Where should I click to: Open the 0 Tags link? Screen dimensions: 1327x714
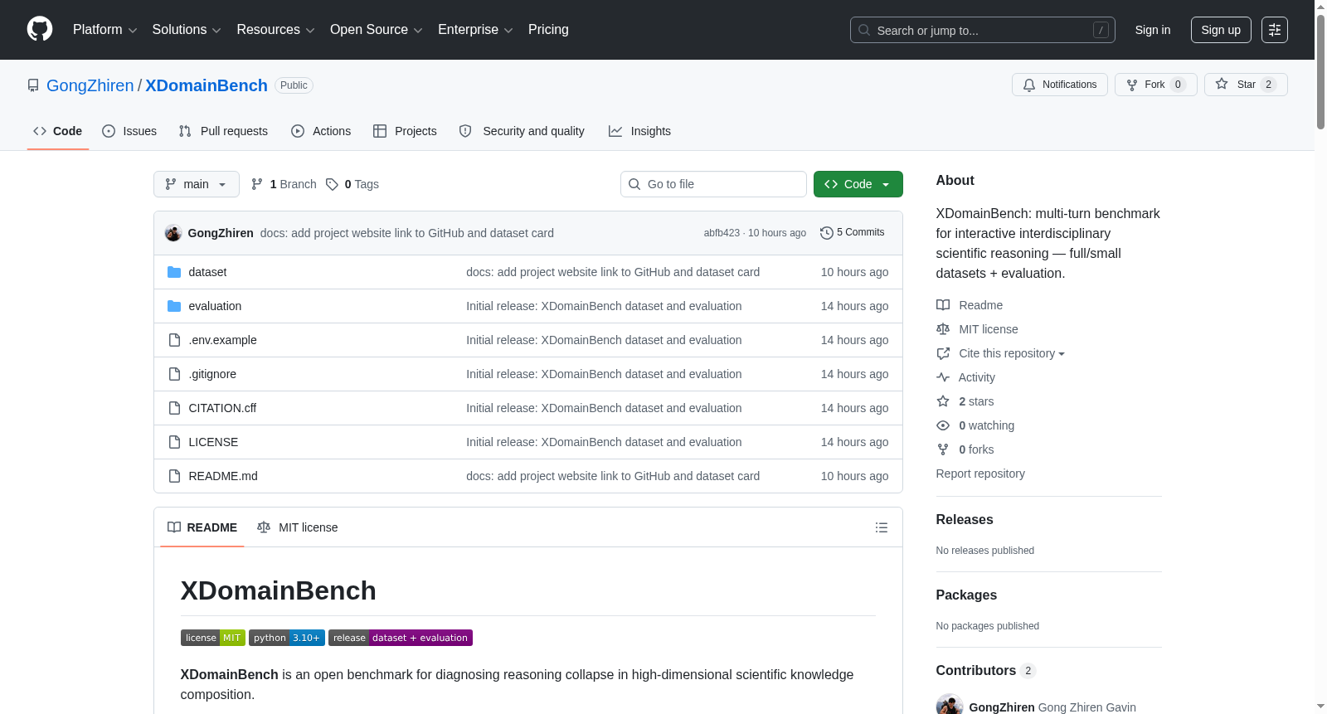(352, 184)
